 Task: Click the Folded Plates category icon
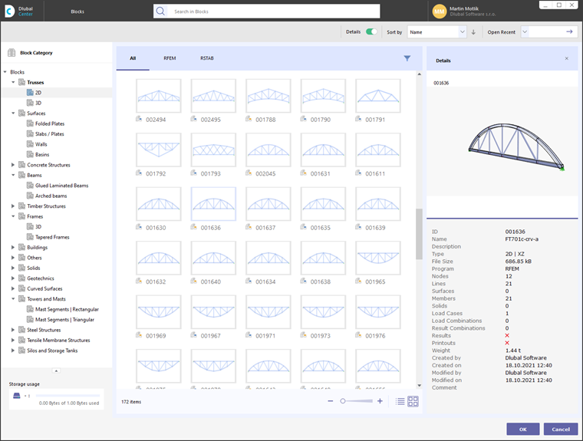point(30,123)
